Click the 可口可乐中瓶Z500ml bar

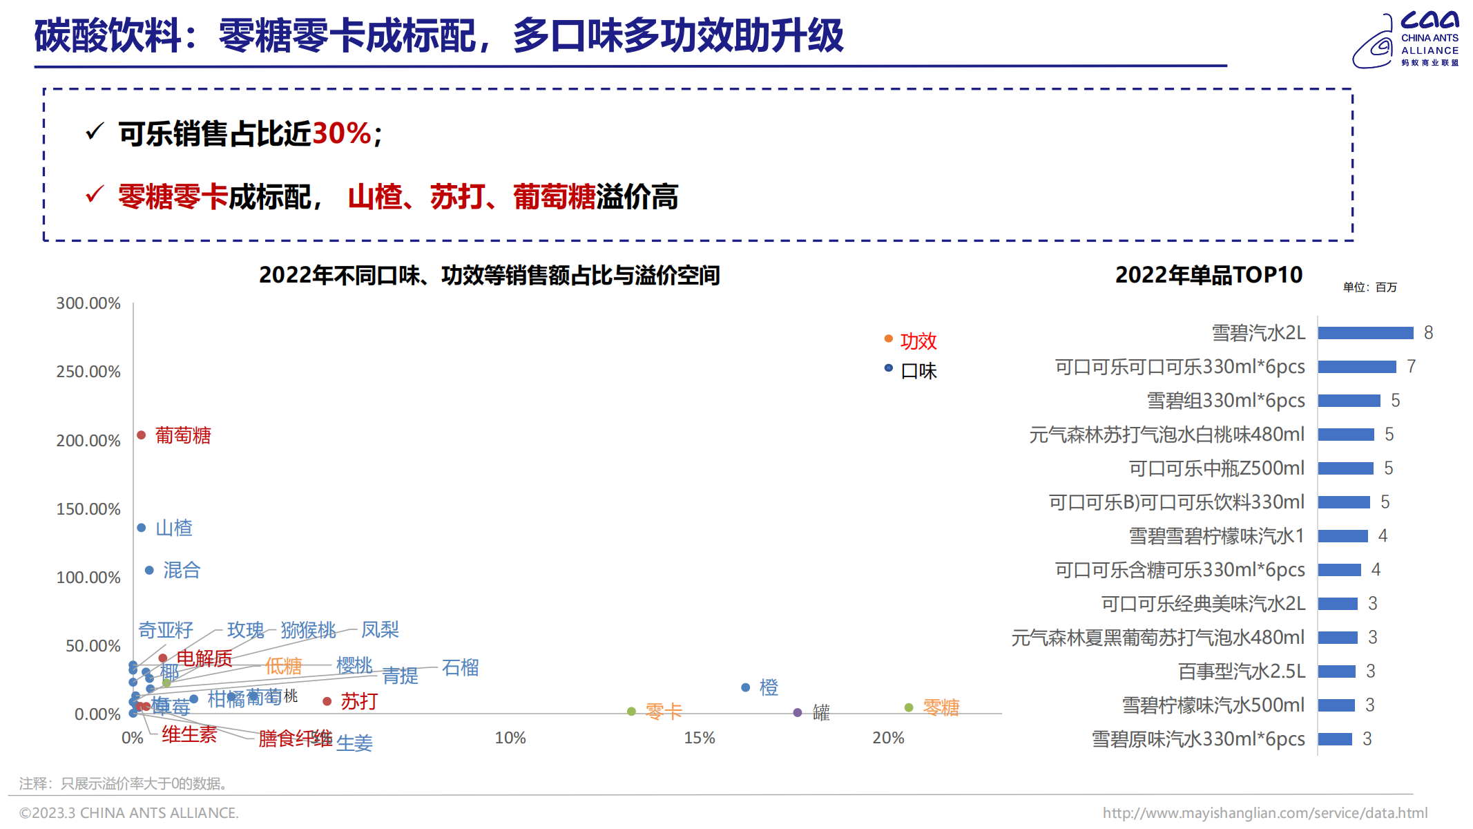1346,468
